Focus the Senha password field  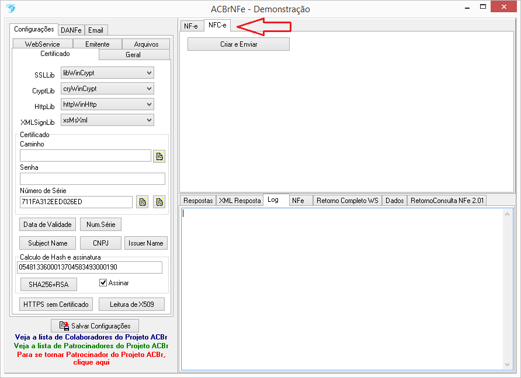(92, 178)
